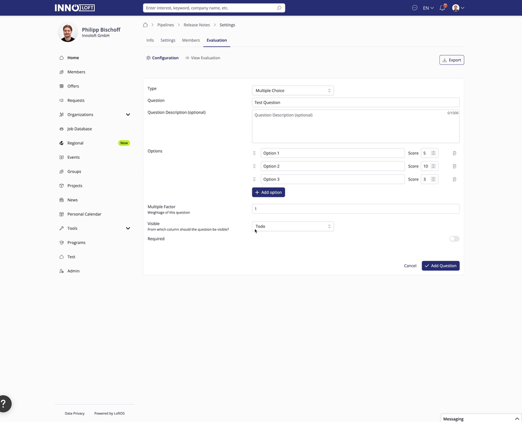
Task: Switch to the Members tab
Action: [191, 40]
